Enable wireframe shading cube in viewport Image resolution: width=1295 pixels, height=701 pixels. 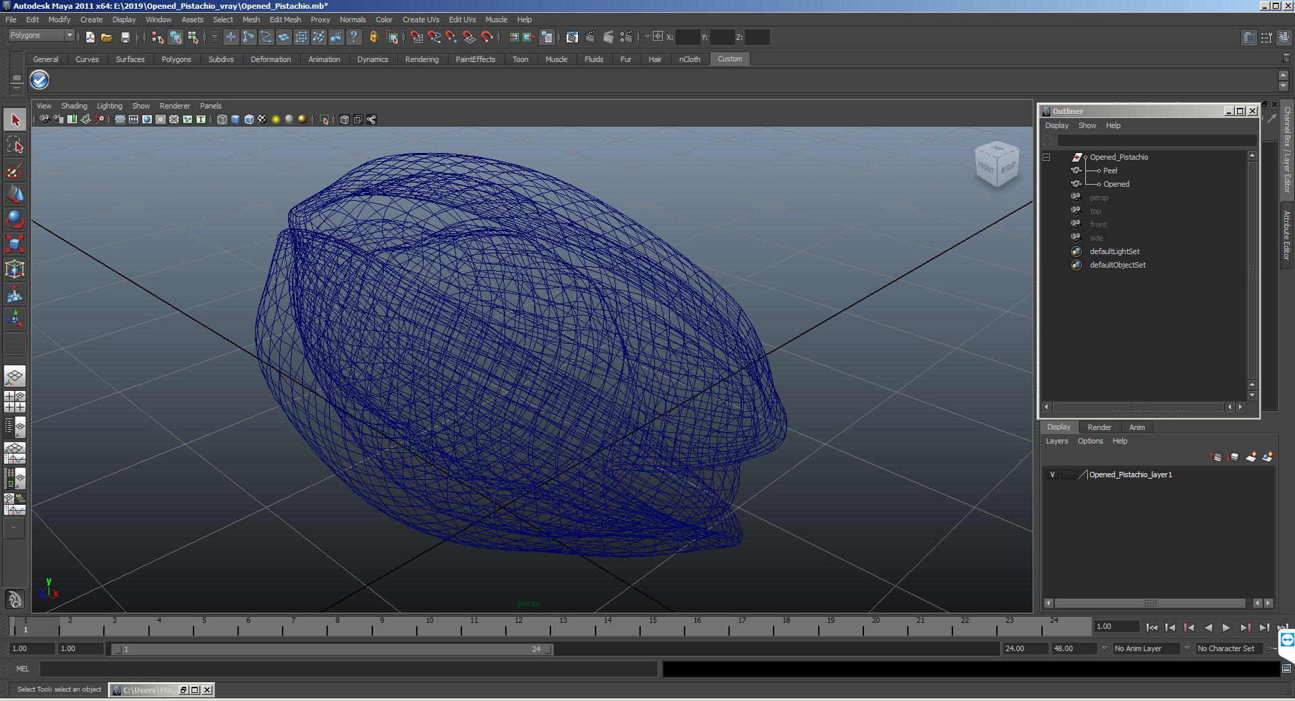pos(222,119)
